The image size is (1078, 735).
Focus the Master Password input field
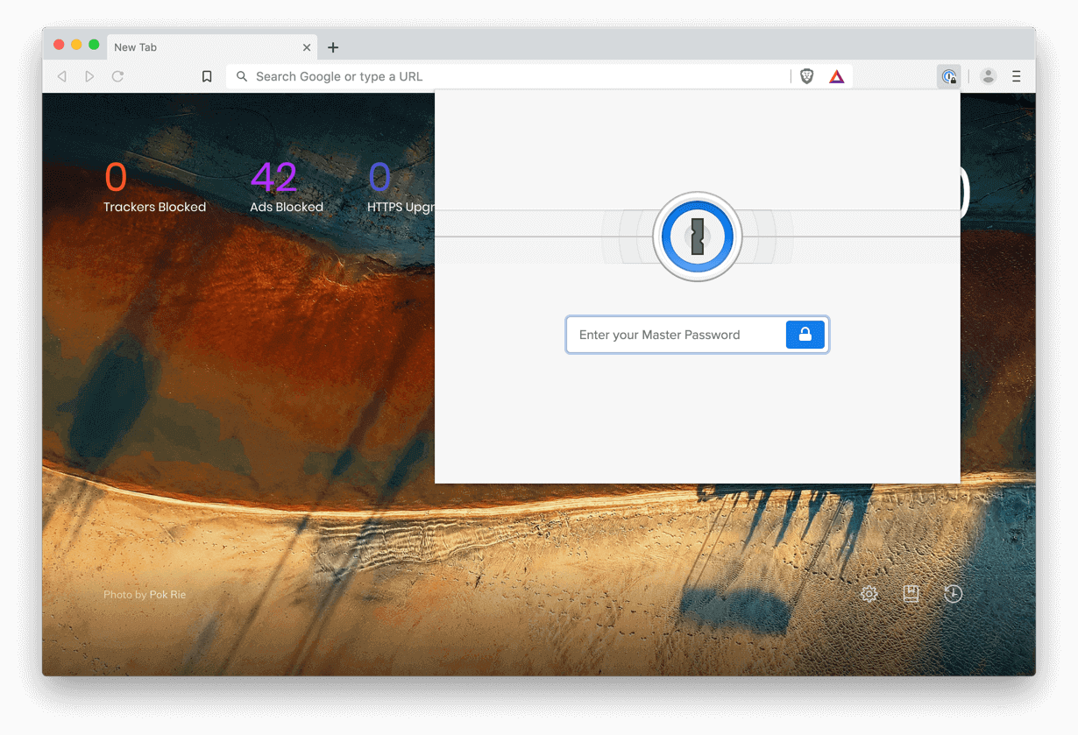coord(675,335)
